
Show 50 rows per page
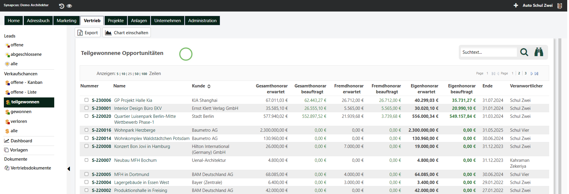tap(136, 74)
